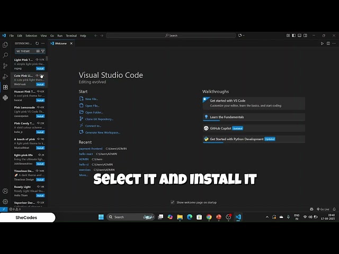
Task: Click the Go Live status bar button
Action: 323,210
